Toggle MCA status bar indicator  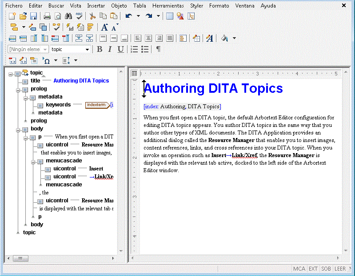click(x=299, y=269)
